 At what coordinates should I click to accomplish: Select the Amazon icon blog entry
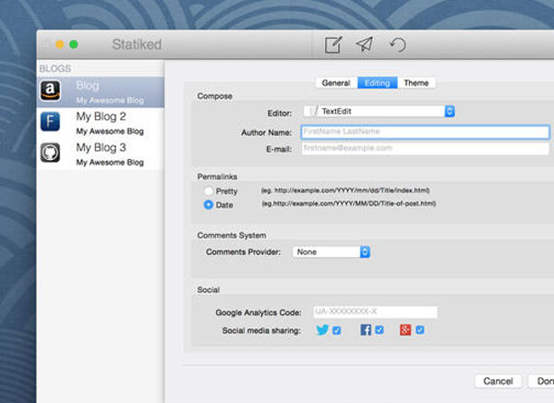[x=50, y=91]
